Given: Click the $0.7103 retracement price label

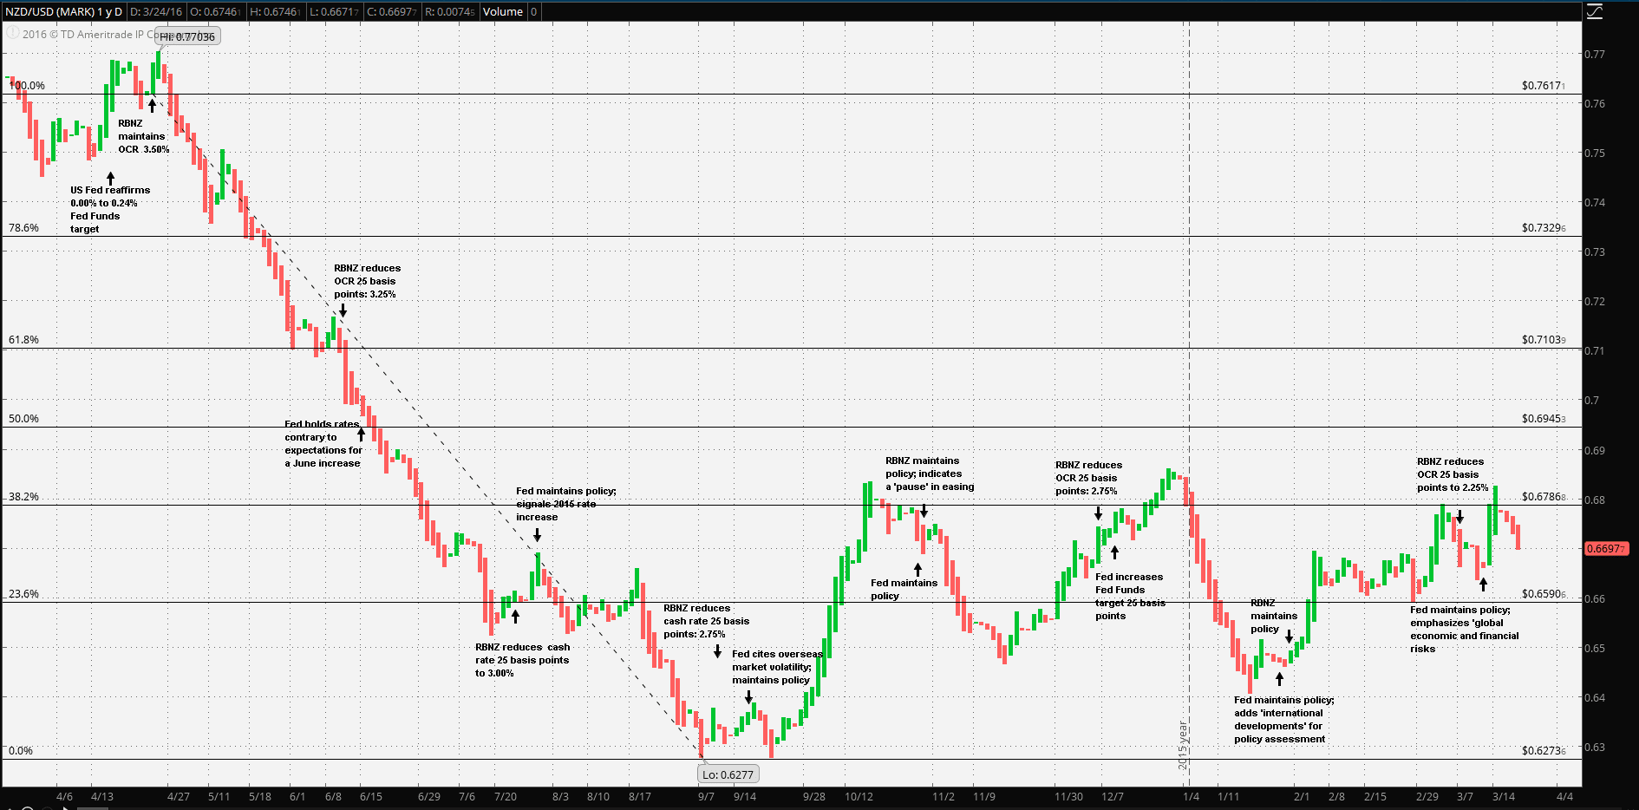Looking at the screenshot, I should tap(1544, 340).
